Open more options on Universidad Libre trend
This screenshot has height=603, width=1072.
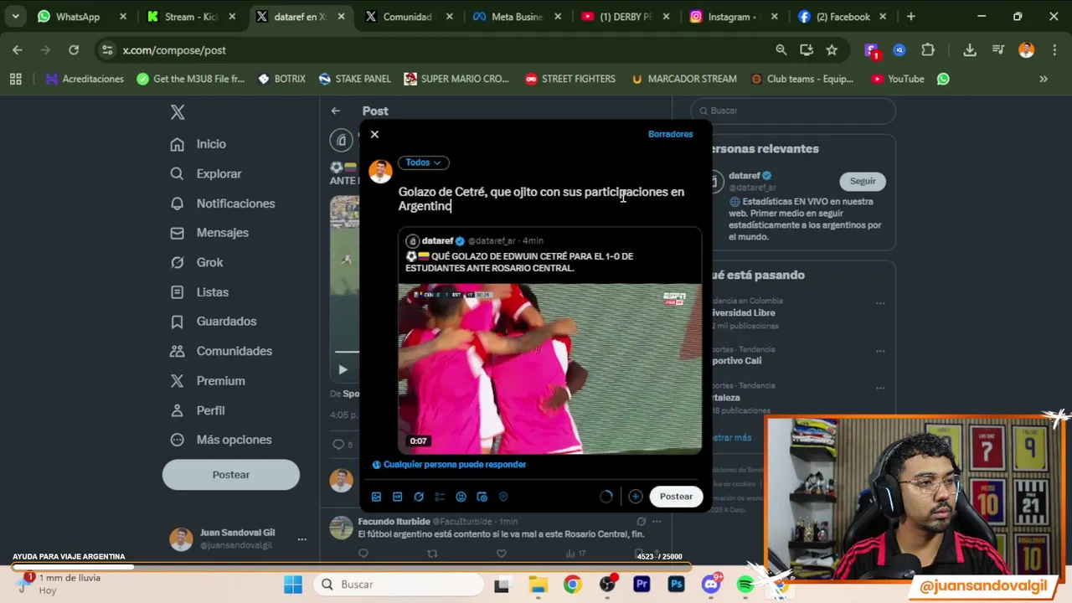click(880, 303)
